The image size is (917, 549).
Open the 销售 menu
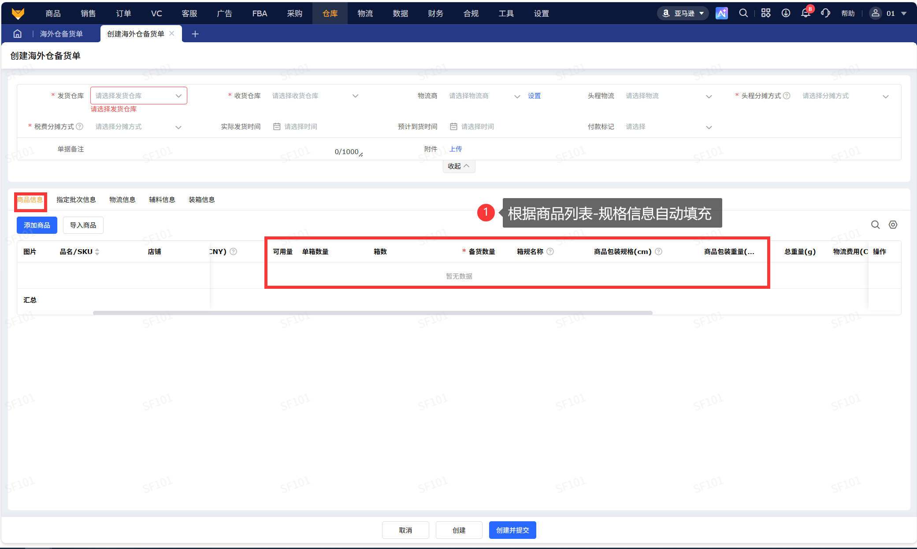click(88, 13)
